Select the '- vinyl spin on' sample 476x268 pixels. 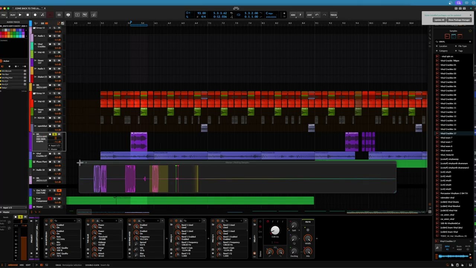[x=447, y=56]
